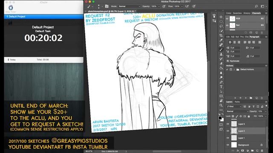This screenshot has width=273, height=153.
Task: Click indent left margin field
Action: pyautogui.click(x=235, y=48)
